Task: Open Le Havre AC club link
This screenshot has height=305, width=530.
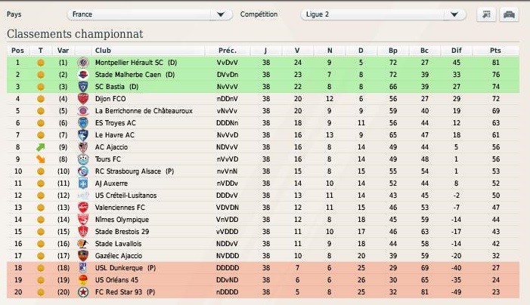Action: point(115,135)
